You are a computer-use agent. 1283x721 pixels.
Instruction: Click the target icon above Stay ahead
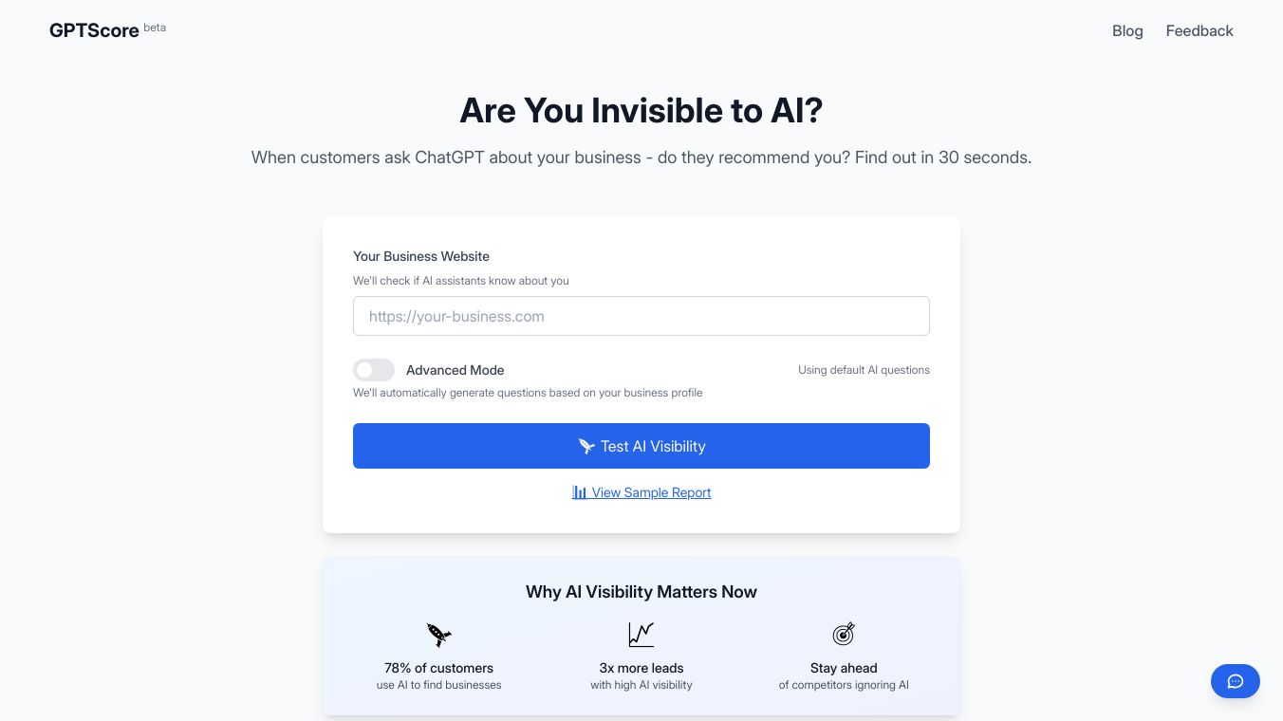[x=844, y=634]
